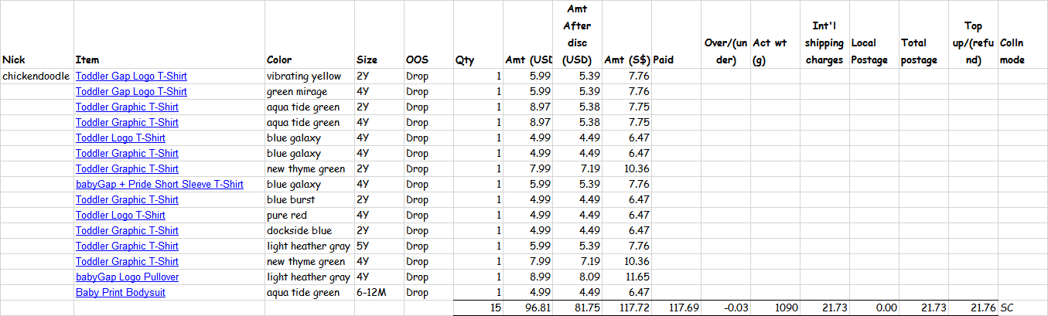Open the babyGap + Pride Short Sleeve T-Shirt link
This screenshot has width=1048, height=316.
click(x=159, y=185)
